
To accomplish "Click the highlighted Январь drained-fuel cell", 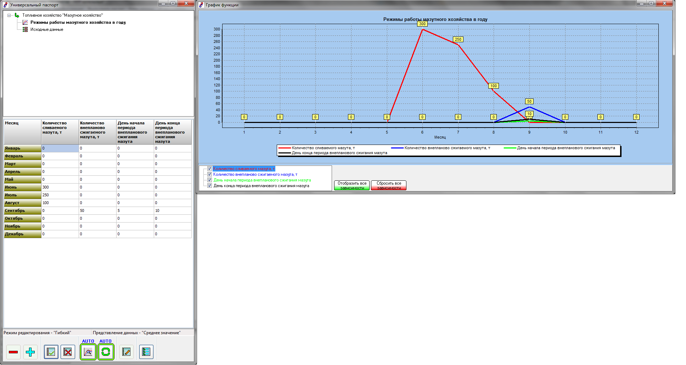I will coord(60,148).
